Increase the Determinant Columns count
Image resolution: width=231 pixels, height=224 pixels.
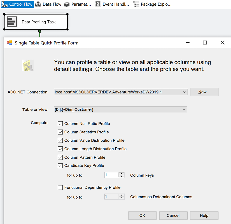point(122,195)
